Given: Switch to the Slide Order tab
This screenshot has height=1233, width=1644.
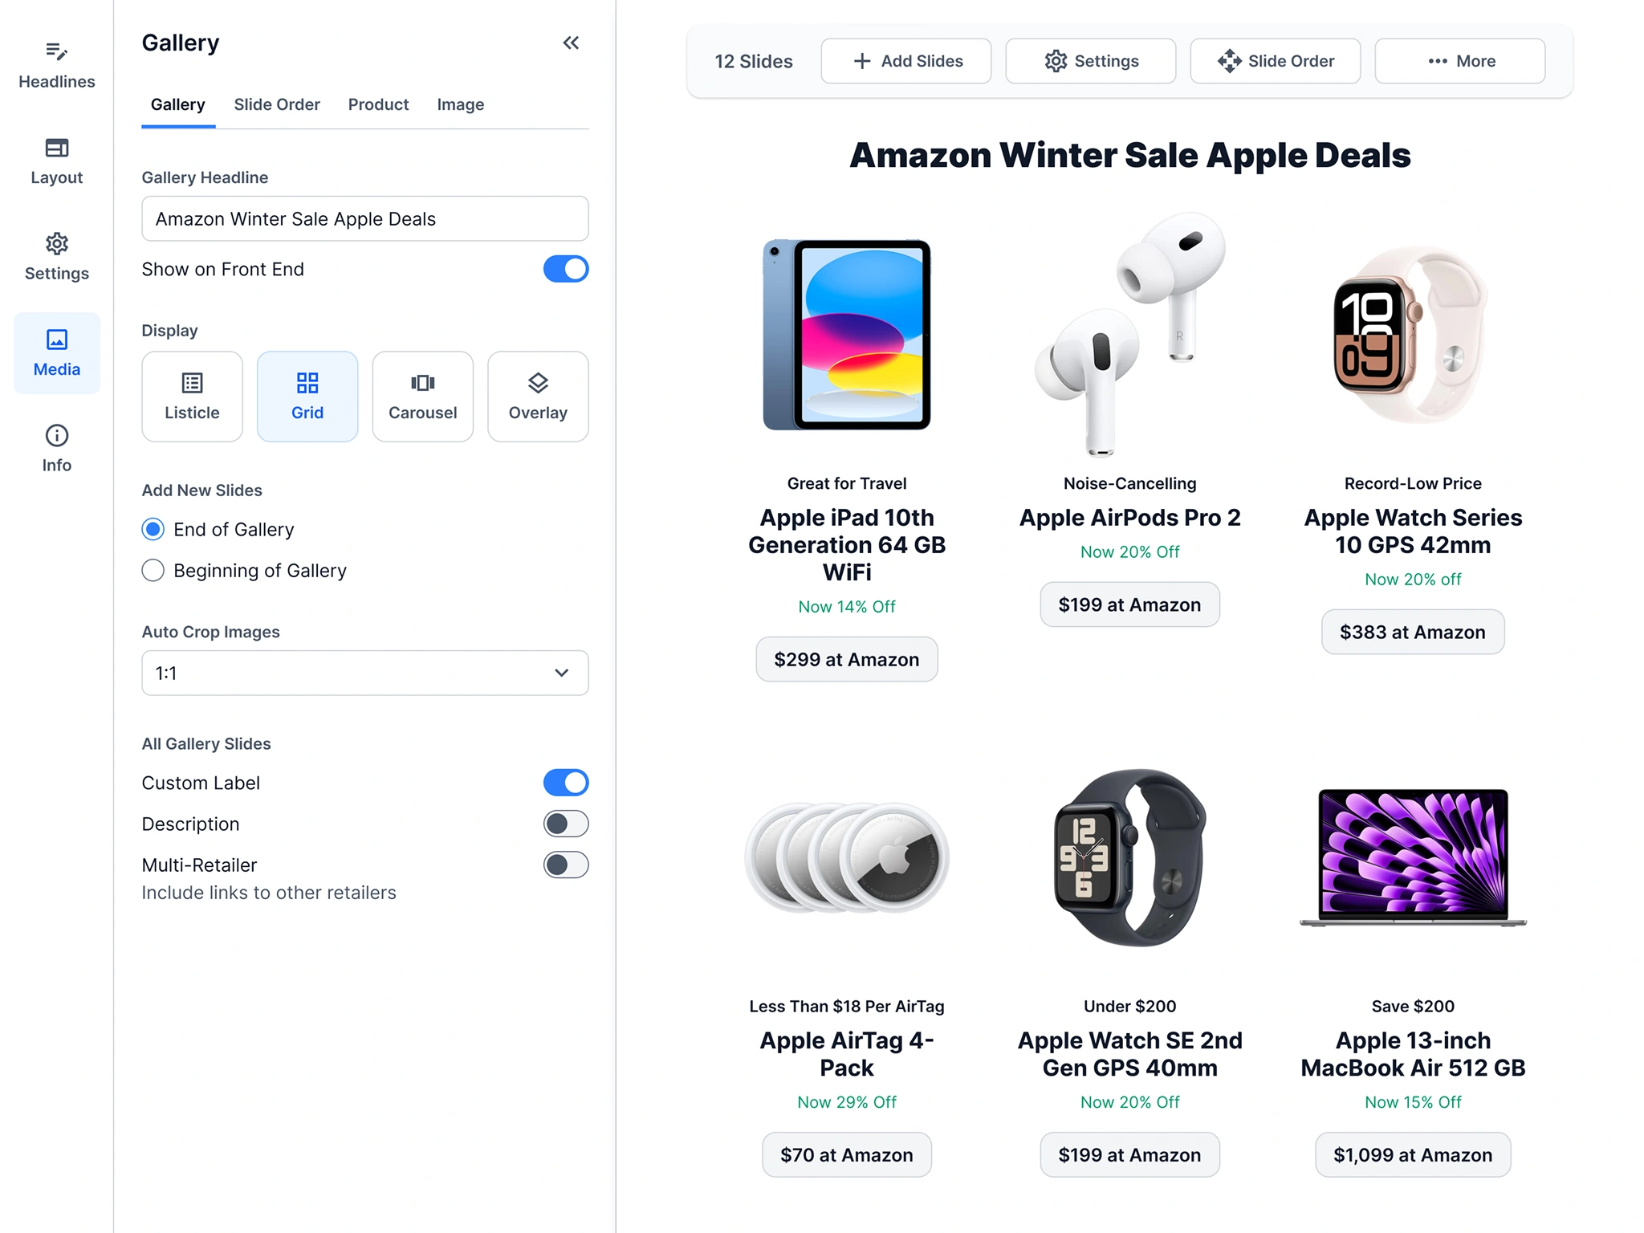Looking at the screenshot, I should pyautogui.click(x=276, y=104).
